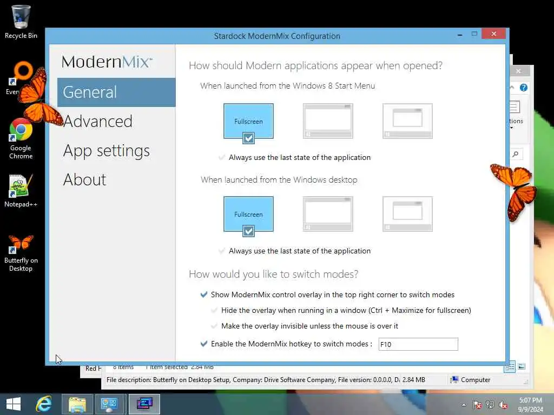
Task: Launch Internet Explorer from the taskbar
Action: click(x=44, y=404)
